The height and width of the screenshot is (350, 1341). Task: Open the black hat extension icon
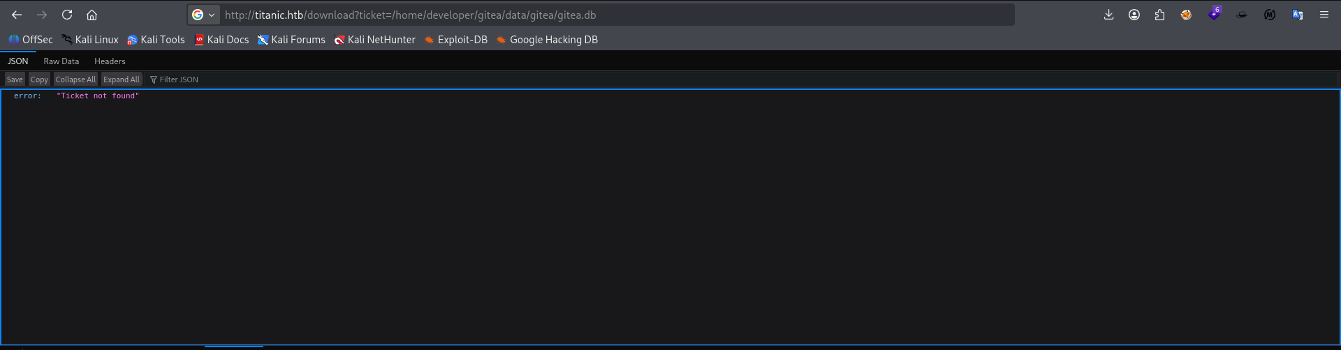[1242, 15]
